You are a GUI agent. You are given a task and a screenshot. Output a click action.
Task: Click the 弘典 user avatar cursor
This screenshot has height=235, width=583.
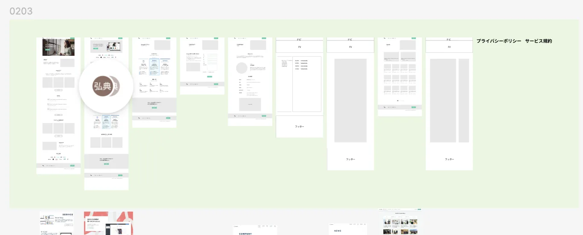click(106, 86)
